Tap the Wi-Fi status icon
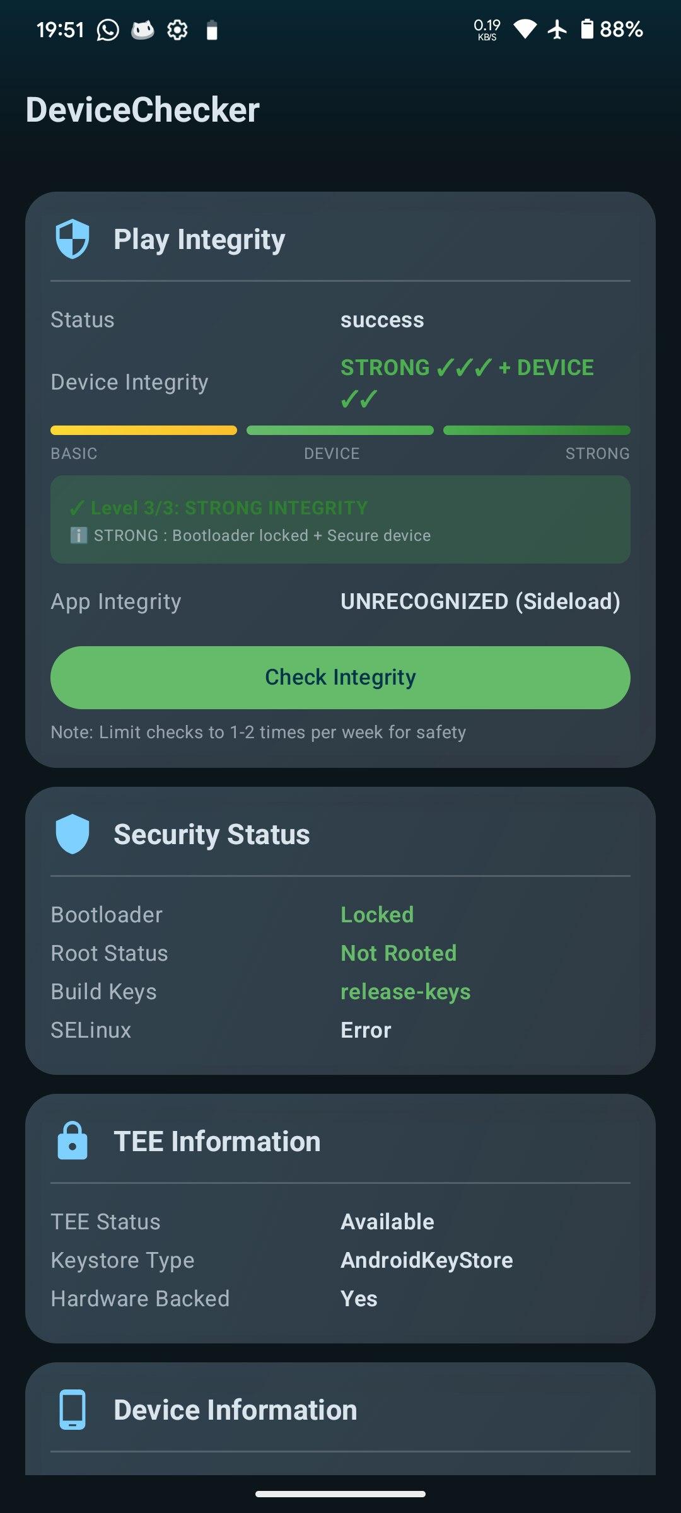 click(525, 29)
